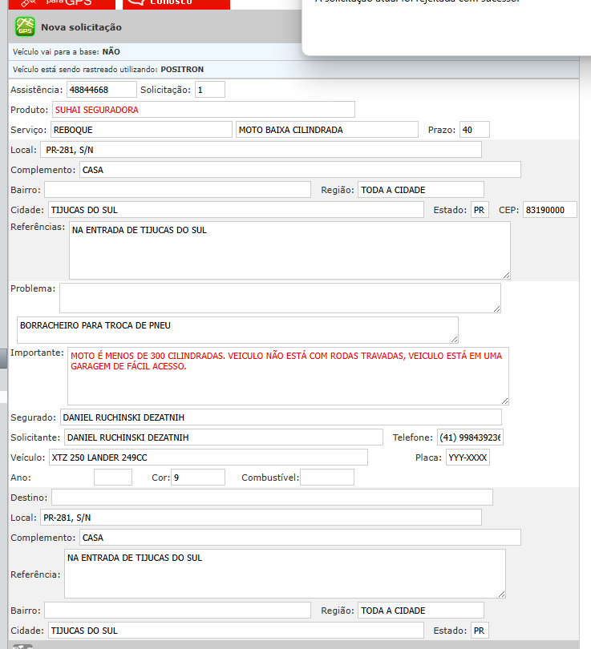Viewport: 591px width, 649px height.
Task: Click the Região field above the CEP row
Action: point(421,190)
